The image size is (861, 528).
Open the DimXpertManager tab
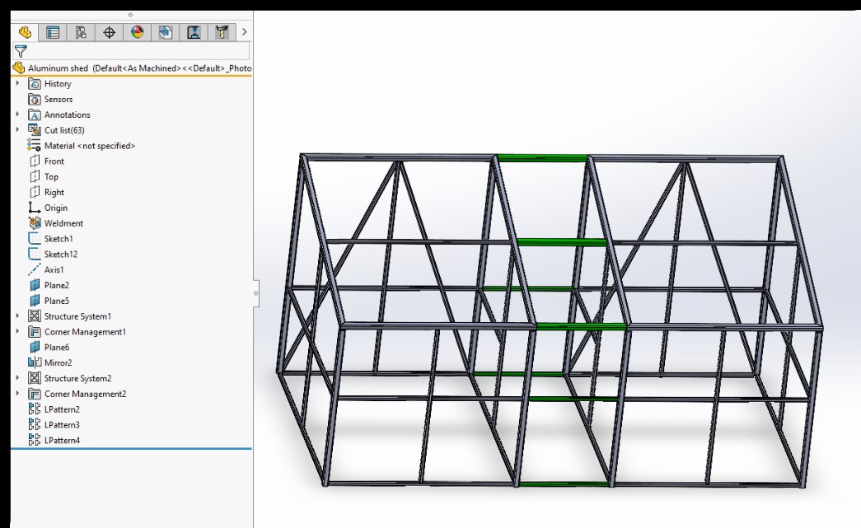(110, 32)
